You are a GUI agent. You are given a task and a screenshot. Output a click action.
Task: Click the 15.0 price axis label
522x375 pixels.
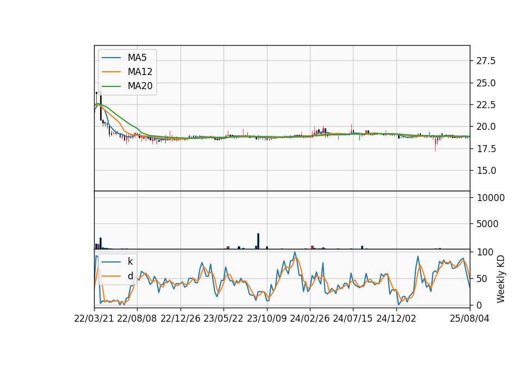pos(486,171)
